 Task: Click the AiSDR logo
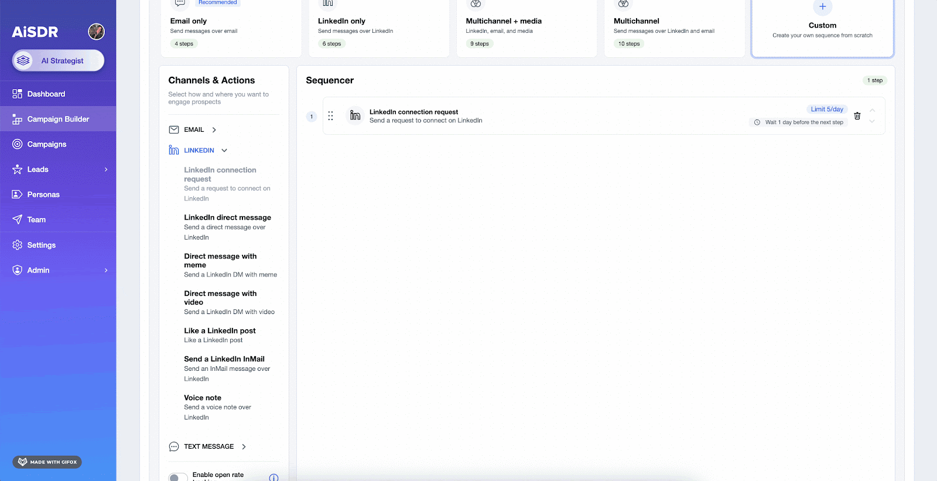(x=35, y=32)
